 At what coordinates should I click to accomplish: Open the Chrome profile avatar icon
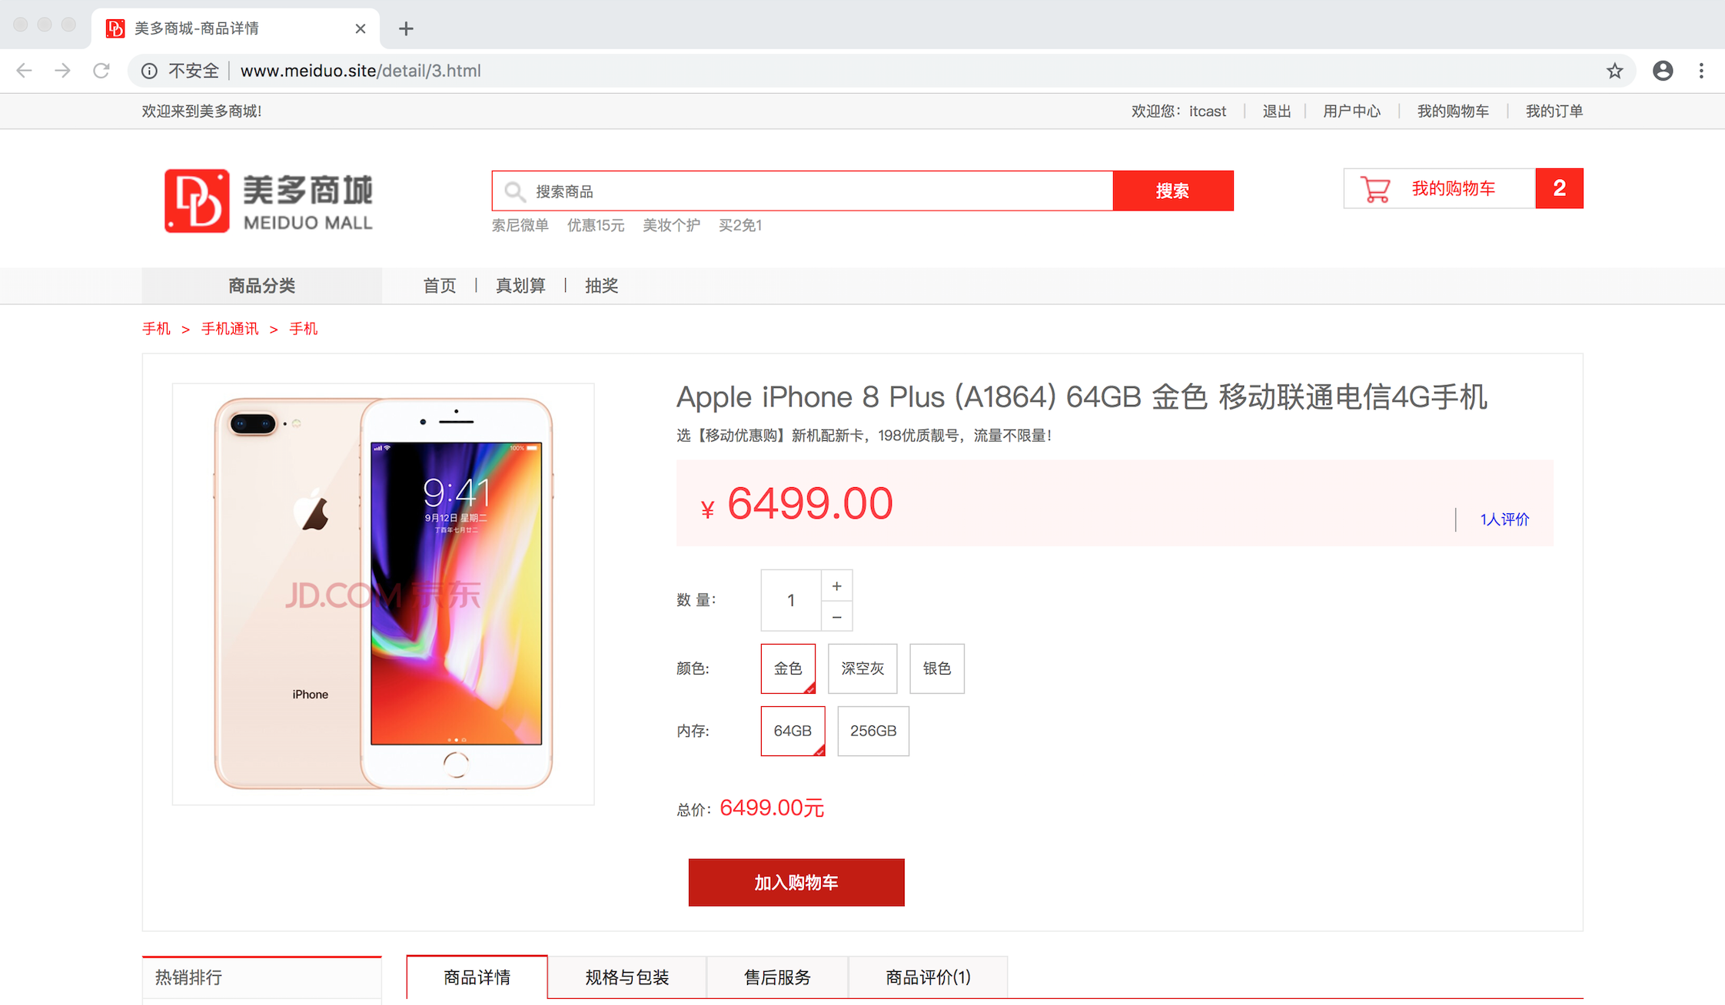[x=1663, y=71]
